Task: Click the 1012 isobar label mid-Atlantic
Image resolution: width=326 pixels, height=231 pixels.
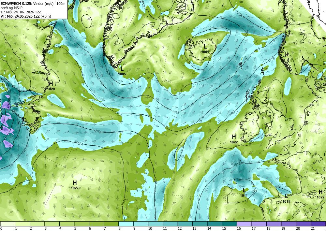Action: [176, 112]
